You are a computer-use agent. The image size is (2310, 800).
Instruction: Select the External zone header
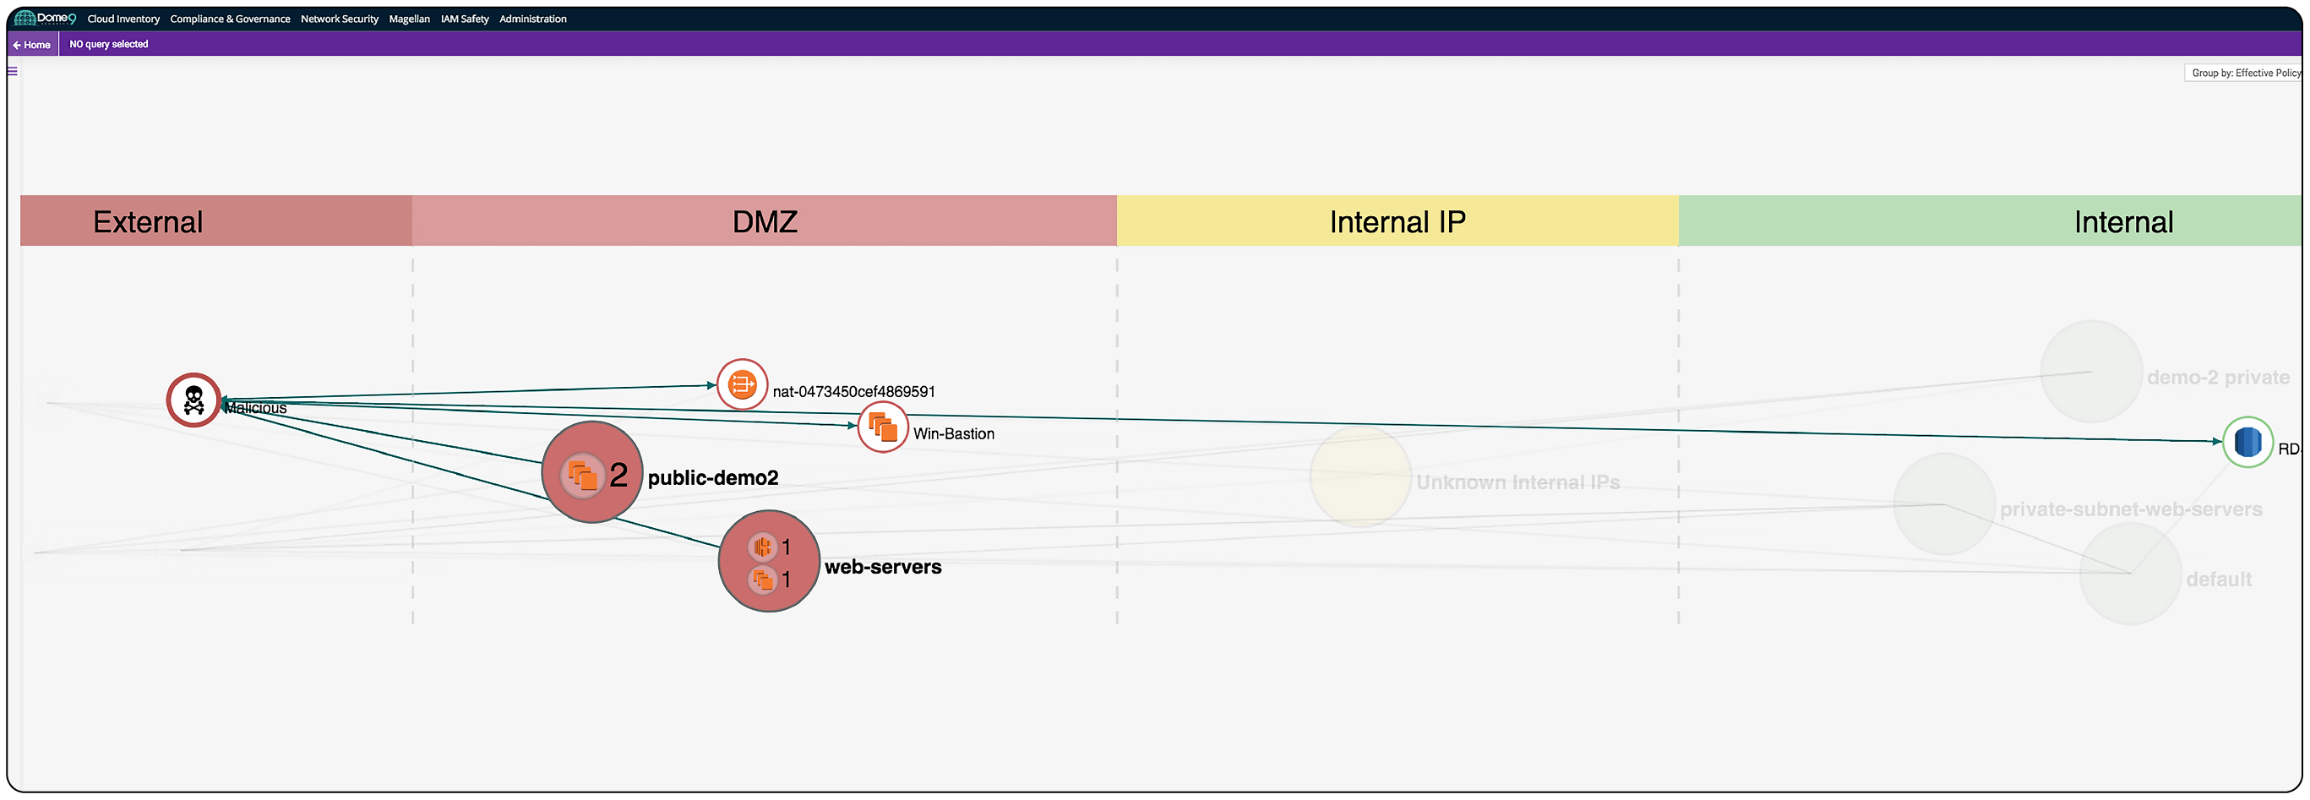(216, 220)
